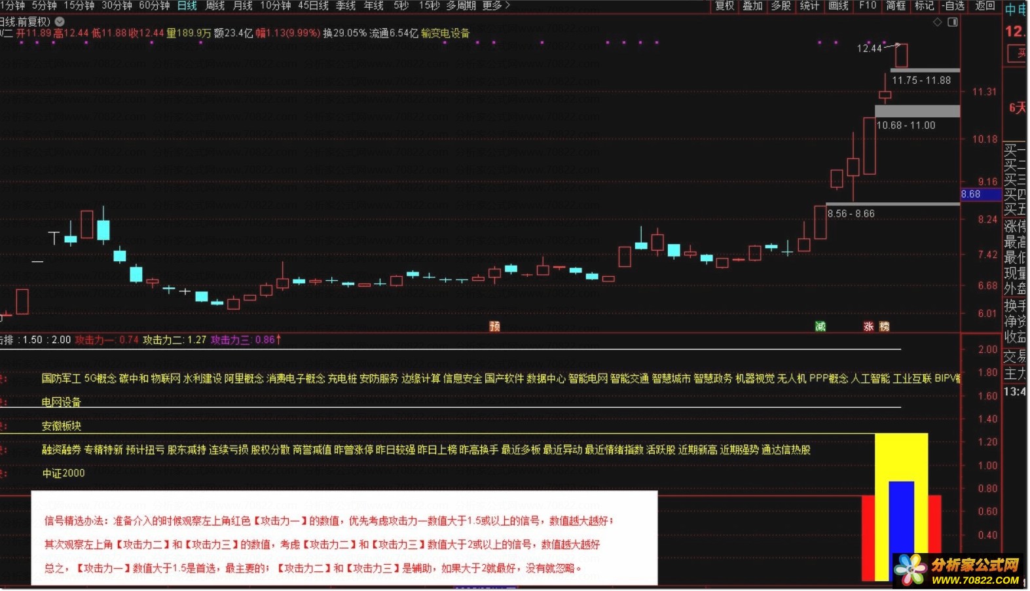The height and width of the screenshot is (591, 1030).
Task: Click the blue 8.68 price axis tag
Action: point(980,194)
